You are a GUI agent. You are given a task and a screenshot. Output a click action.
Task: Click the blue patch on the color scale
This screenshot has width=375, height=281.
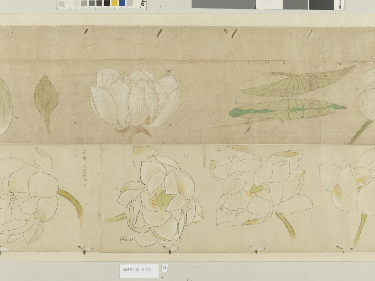[122, 3]
